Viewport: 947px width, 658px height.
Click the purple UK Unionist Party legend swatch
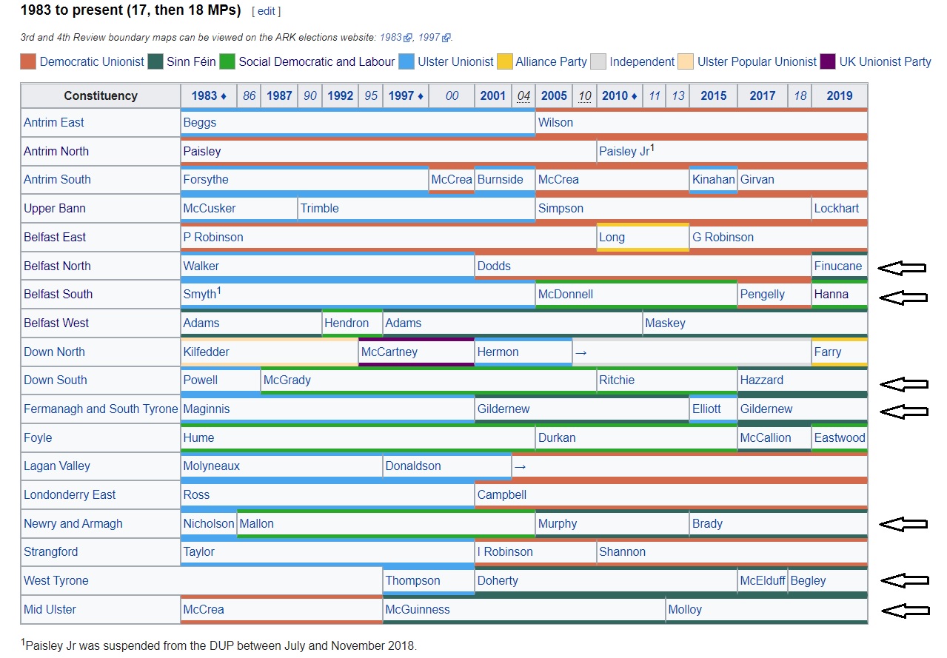click(x=828, y=61)
